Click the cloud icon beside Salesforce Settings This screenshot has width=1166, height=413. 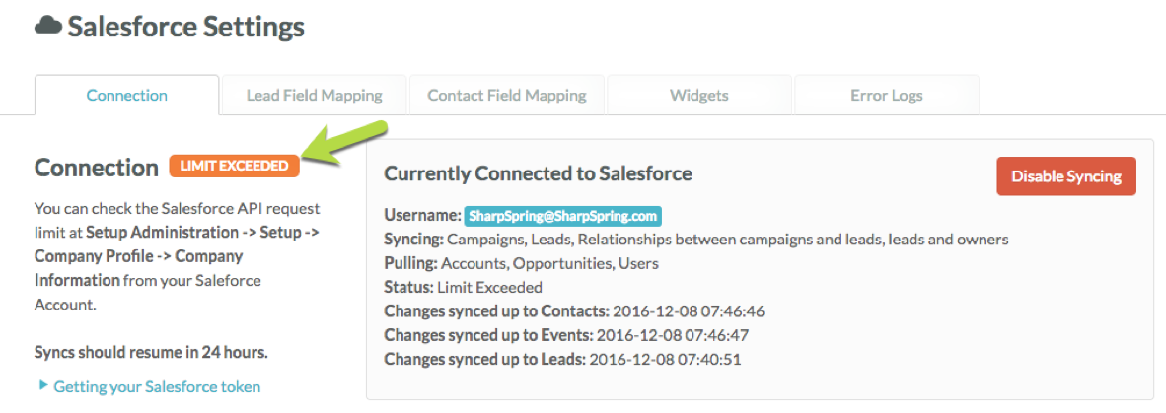tap(47, 27)
